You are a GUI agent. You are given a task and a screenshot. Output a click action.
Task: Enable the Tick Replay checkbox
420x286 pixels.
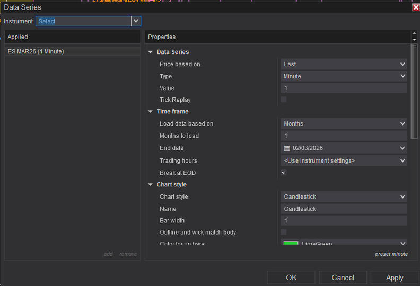(x=284, y=100)
